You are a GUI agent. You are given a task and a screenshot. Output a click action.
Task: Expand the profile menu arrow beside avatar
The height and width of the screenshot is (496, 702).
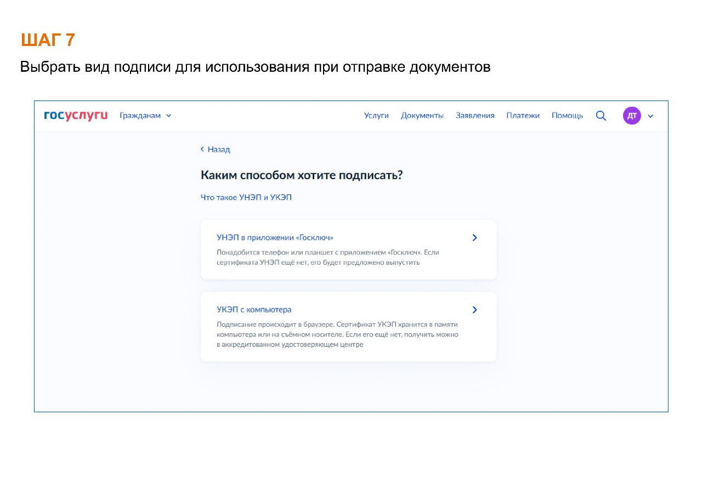coord(651,116)
